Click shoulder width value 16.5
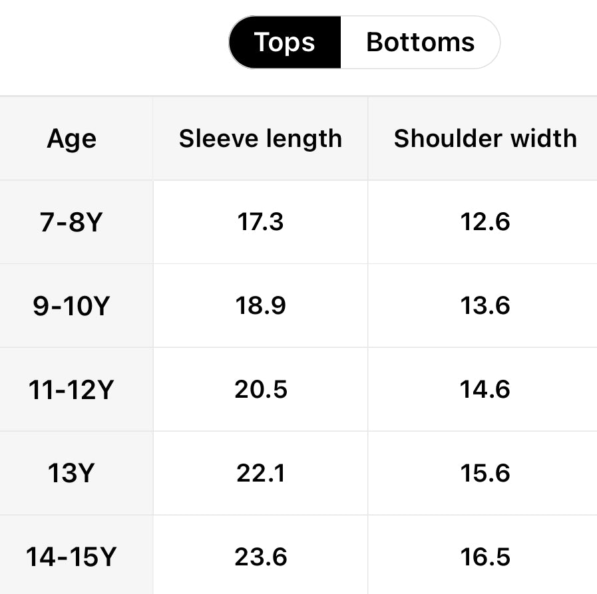 485,557
